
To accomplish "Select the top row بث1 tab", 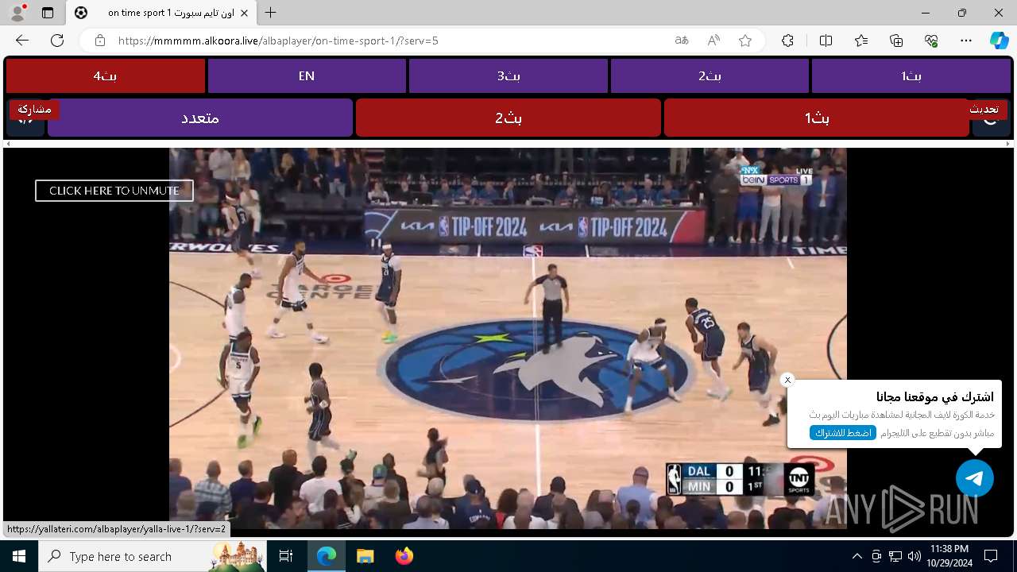I will pos(911,76).
